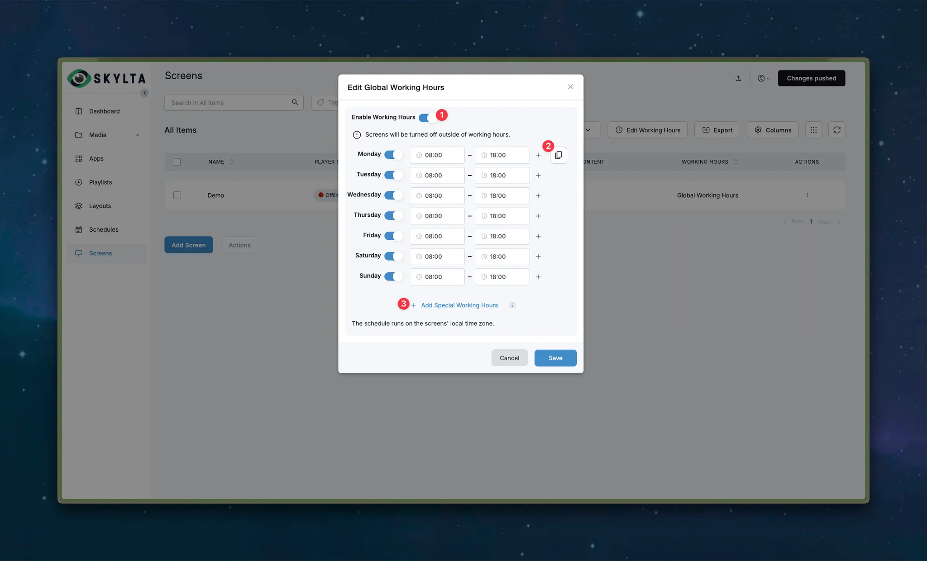The image size is (927, 561).
Task: Switch to grid view icon
Action: coord(813,130)
